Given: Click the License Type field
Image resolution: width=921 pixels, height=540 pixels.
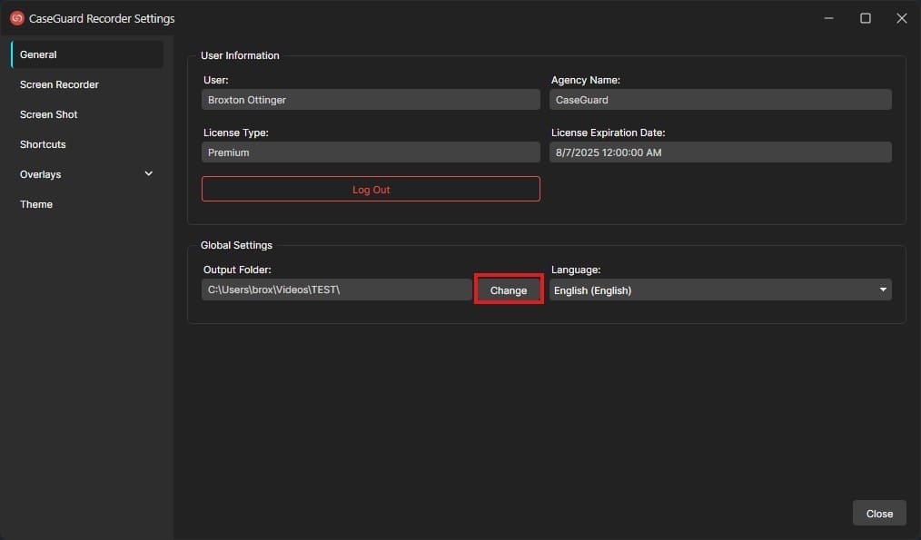Looking at the screenshot, I should pos(371,152).
